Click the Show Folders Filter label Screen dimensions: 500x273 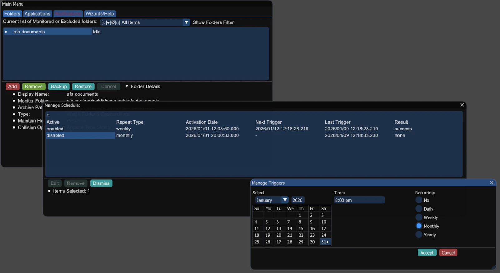pyautogui.click(x=213, y=22)
